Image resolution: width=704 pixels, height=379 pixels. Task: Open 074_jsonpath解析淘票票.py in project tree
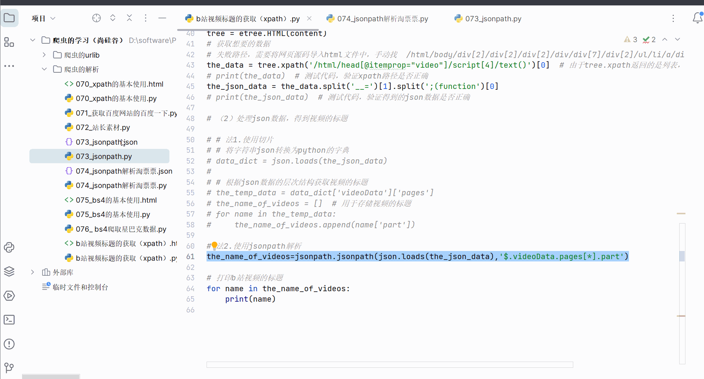point(121,185)
